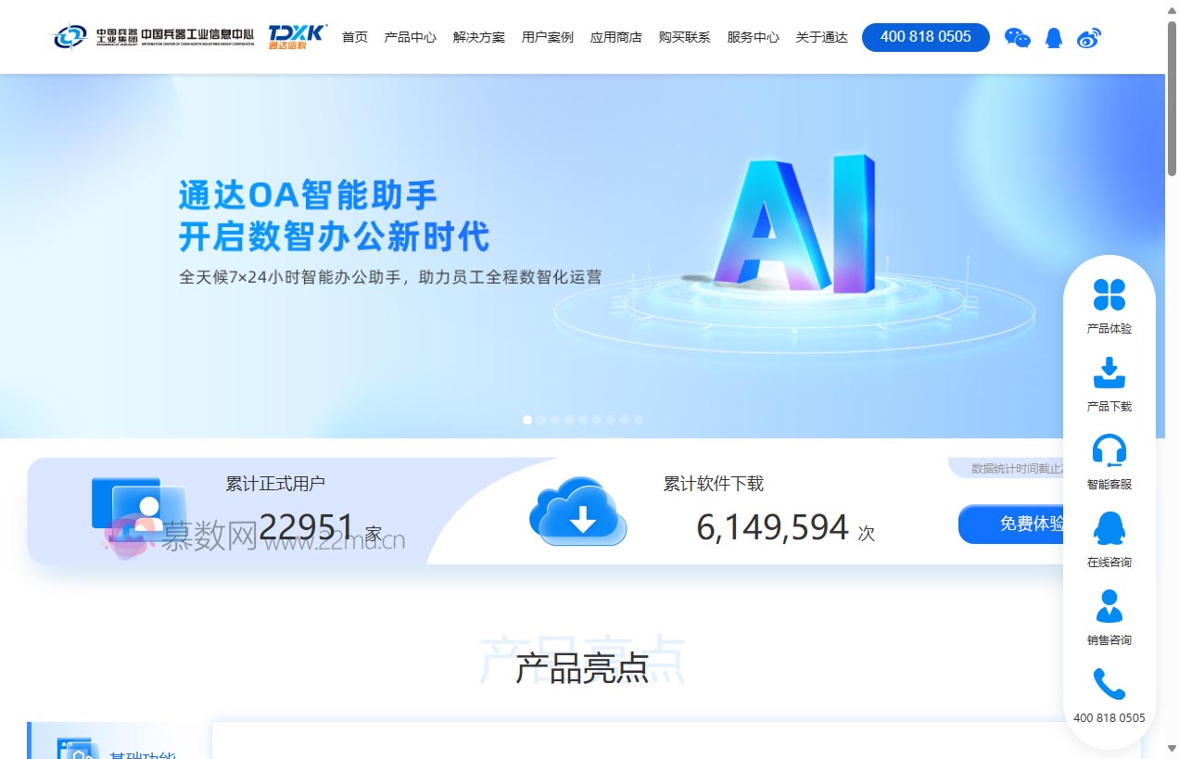Viewport: 1179px width, 759px height.
Task: Expand the 解决方案 navigation menu
Action: tap(478, 38)
